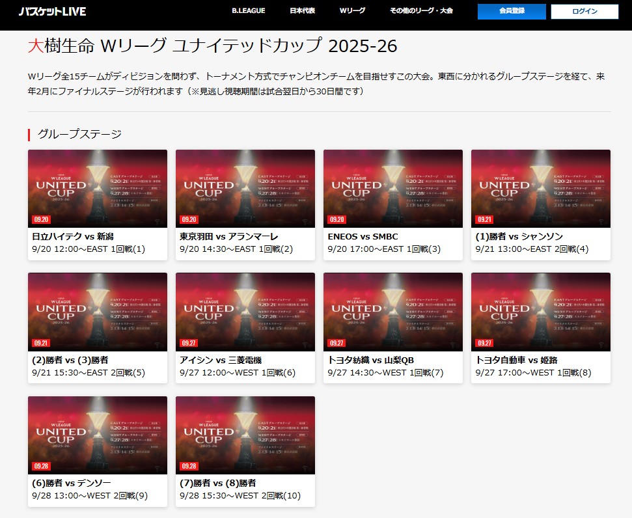632x518 pixels.
Task: Click the 09.21 date badge on (1)勝者 vs シャンソン
Action: [x=484, y=219]
